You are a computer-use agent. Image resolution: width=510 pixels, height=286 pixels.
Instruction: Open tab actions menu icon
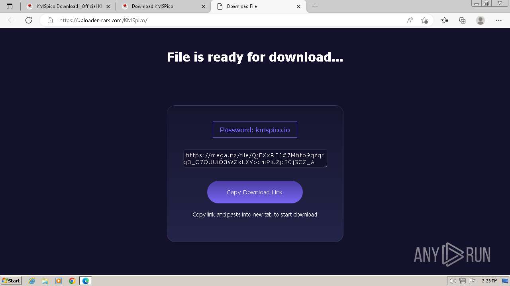[10, 6]
